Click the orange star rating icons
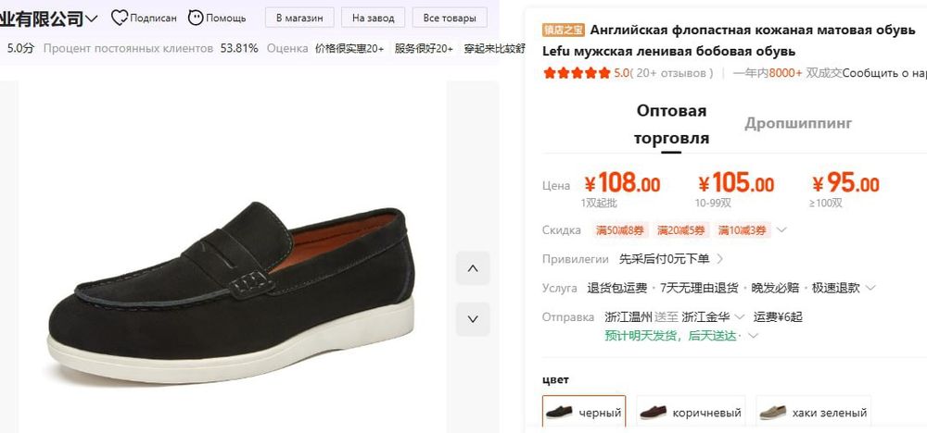Screen dimensions: 927x433 pos(577,73)
